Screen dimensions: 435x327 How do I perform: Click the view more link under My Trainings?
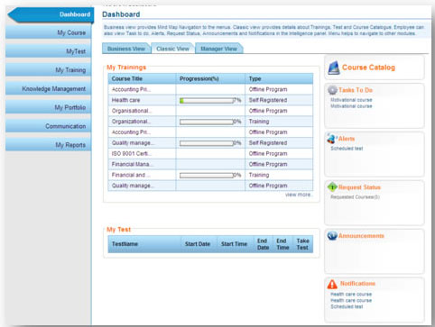coord(299,195)
